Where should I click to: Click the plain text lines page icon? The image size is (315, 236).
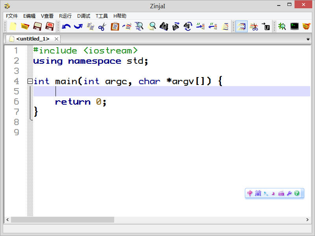point(225,26)
